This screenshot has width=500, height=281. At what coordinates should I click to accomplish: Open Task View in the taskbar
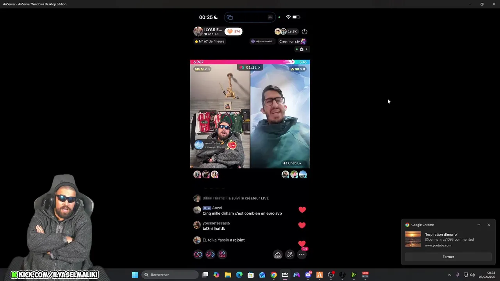coord(205,275)
